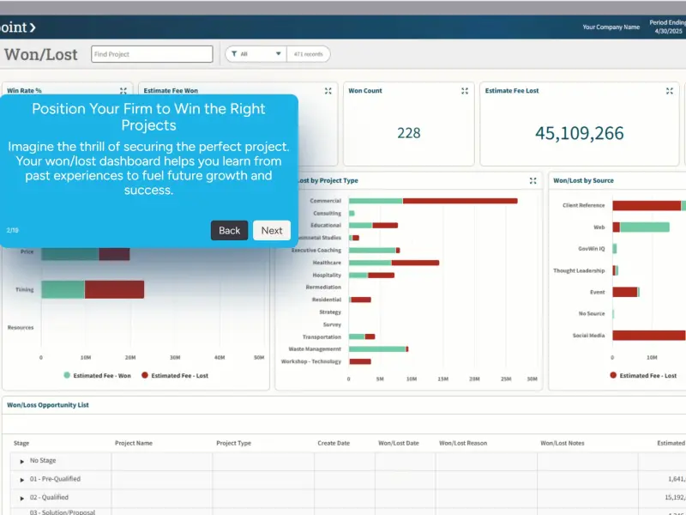This screenshot has width=686, height=515.
Task: Expand the No Stage row
Action: tap(22, 461)
